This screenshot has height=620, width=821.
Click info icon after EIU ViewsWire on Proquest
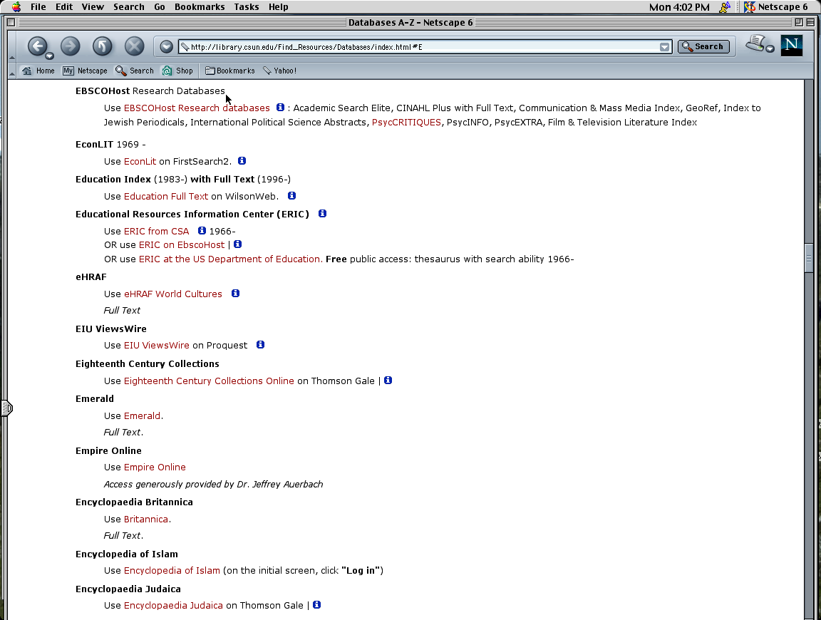click(260, 344)
